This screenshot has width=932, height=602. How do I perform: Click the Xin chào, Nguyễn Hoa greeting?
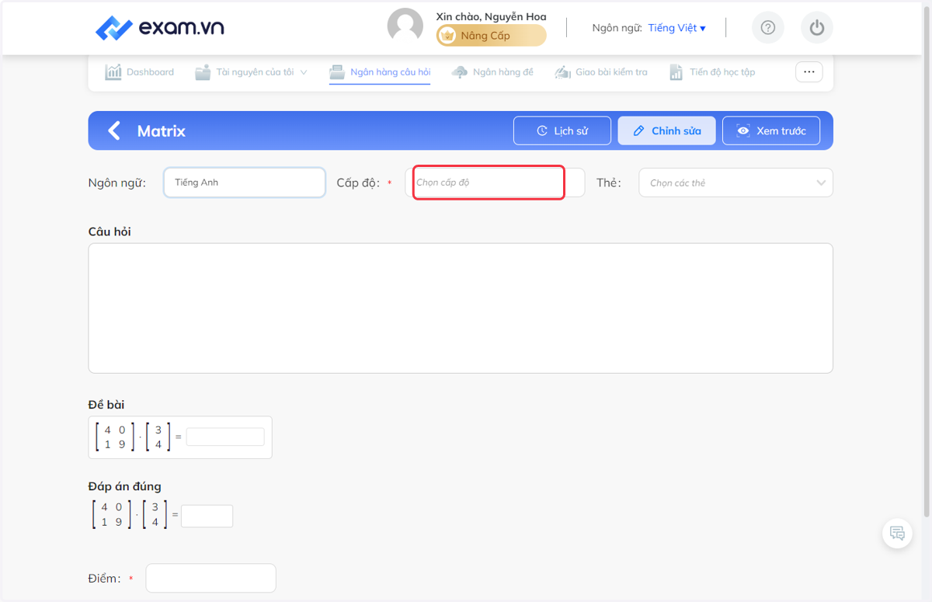pos(491,16)
